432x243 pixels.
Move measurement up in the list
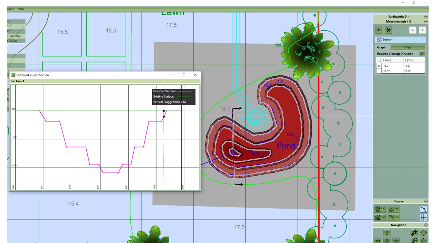click(413, 30)
